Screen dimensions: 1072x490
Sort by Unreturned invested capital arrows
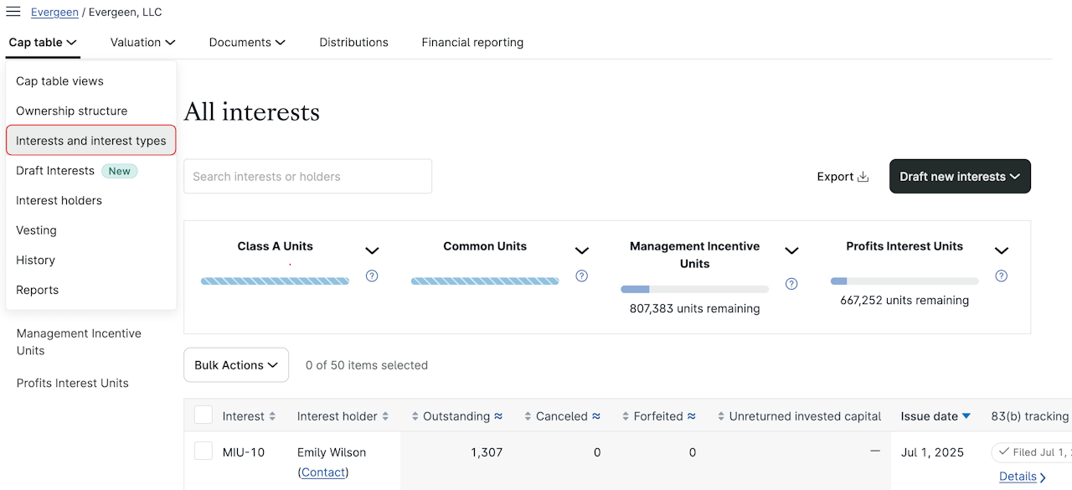[721, 416]
